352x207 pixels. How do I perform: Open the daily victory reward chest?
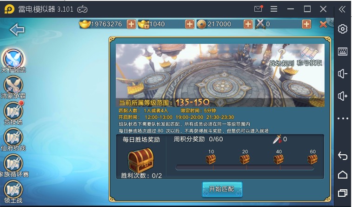point(141,160)
